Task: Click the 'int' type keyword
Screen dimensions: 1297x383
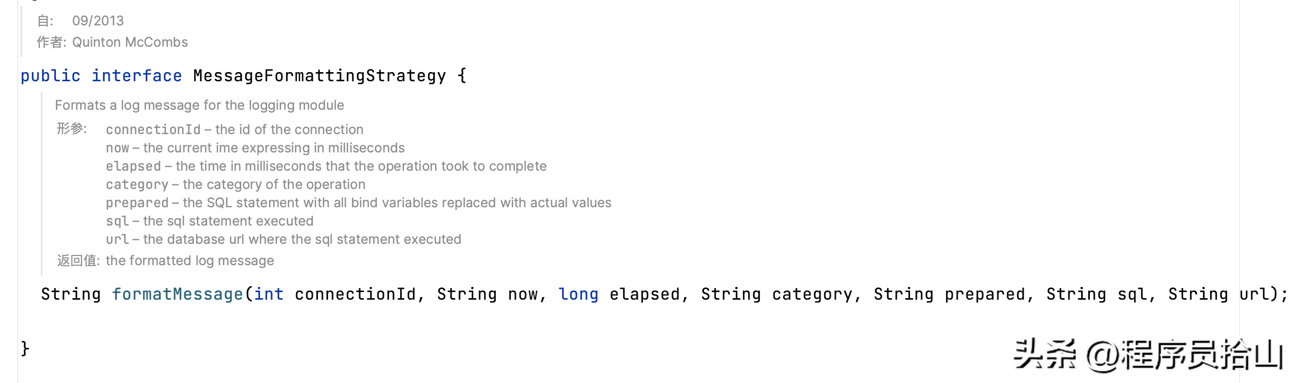Action: (269, 294)
